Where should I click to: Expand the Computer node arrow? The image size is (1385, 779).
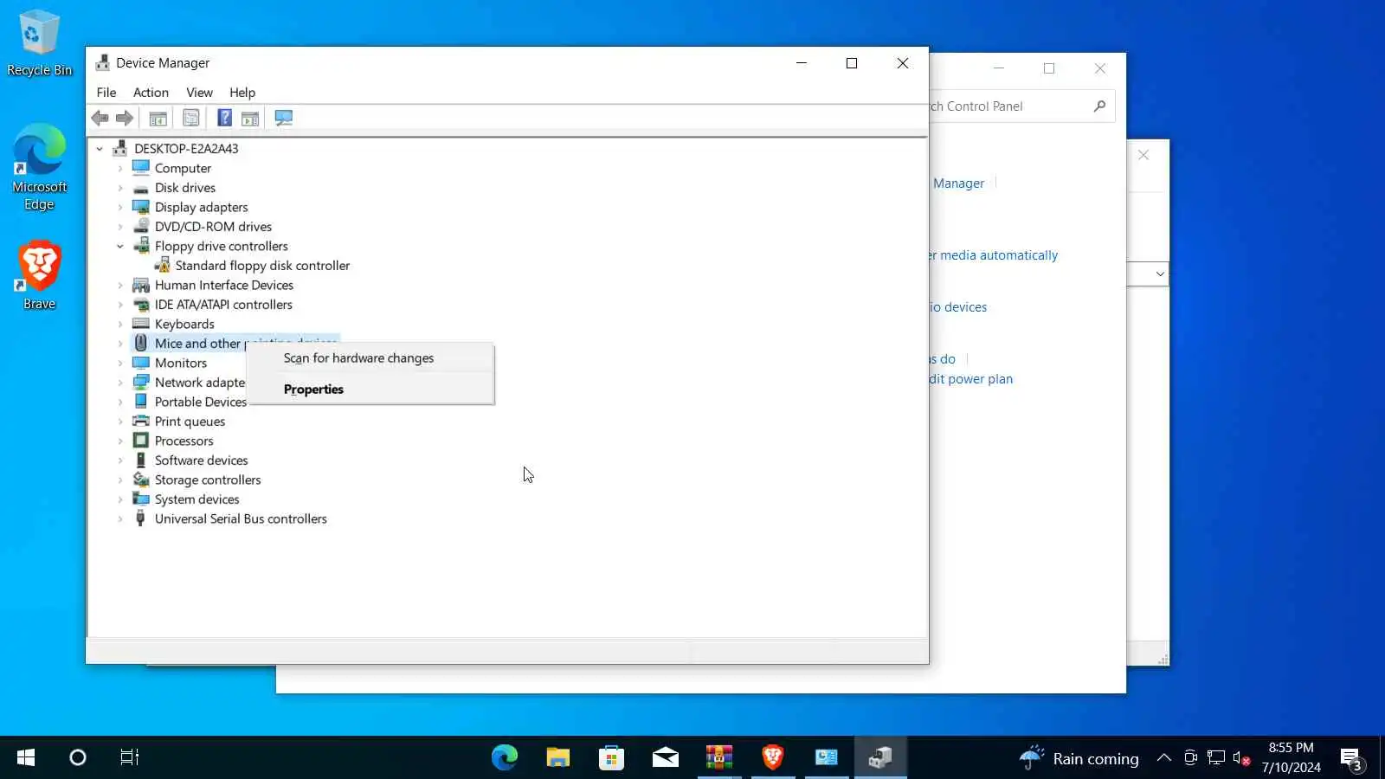tap(120, 169)
